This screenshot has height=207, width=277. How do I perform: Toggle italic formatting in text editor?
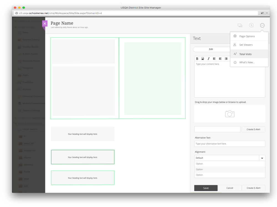tap(209, 59)
